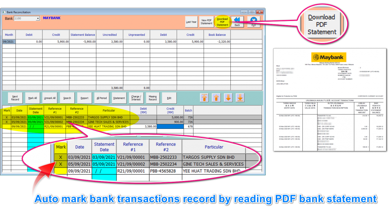Toggle mark X on TARGOS SUPPLY row

coord(7,117)
